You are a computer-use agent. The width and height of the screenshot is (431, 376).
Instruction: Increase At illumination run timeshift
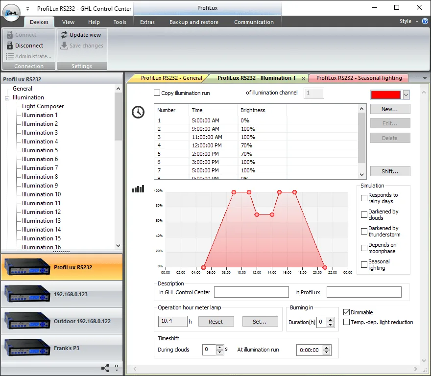click(x=327, y=348)
